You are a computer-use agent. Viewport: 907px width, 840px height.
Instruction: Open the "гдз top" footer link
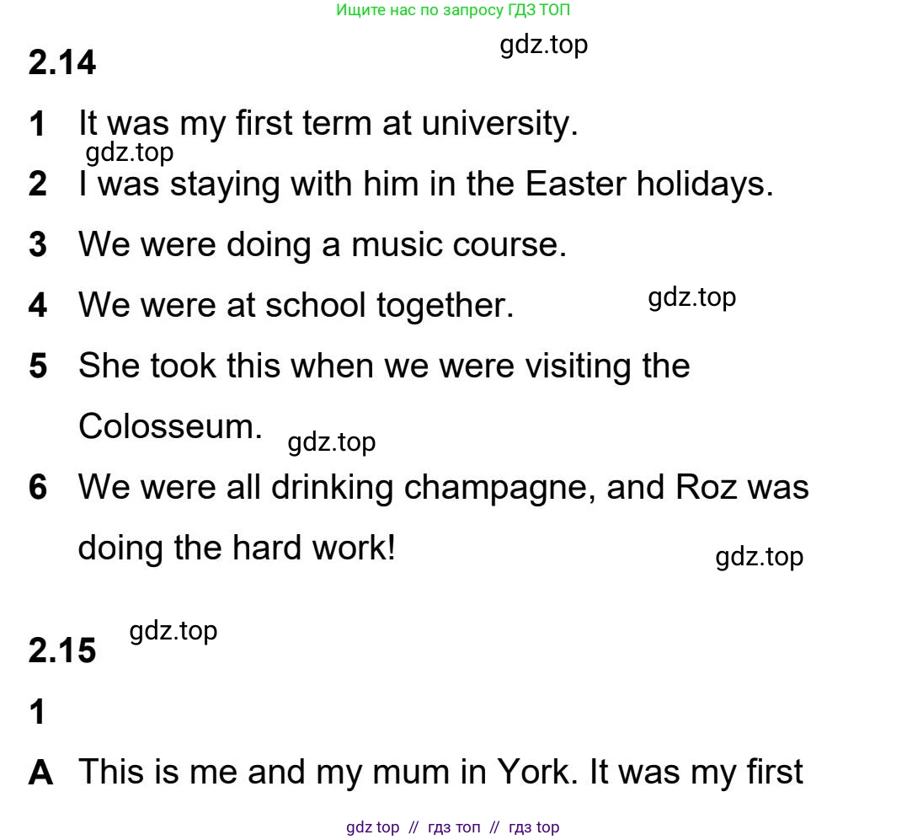coord(534,827)
